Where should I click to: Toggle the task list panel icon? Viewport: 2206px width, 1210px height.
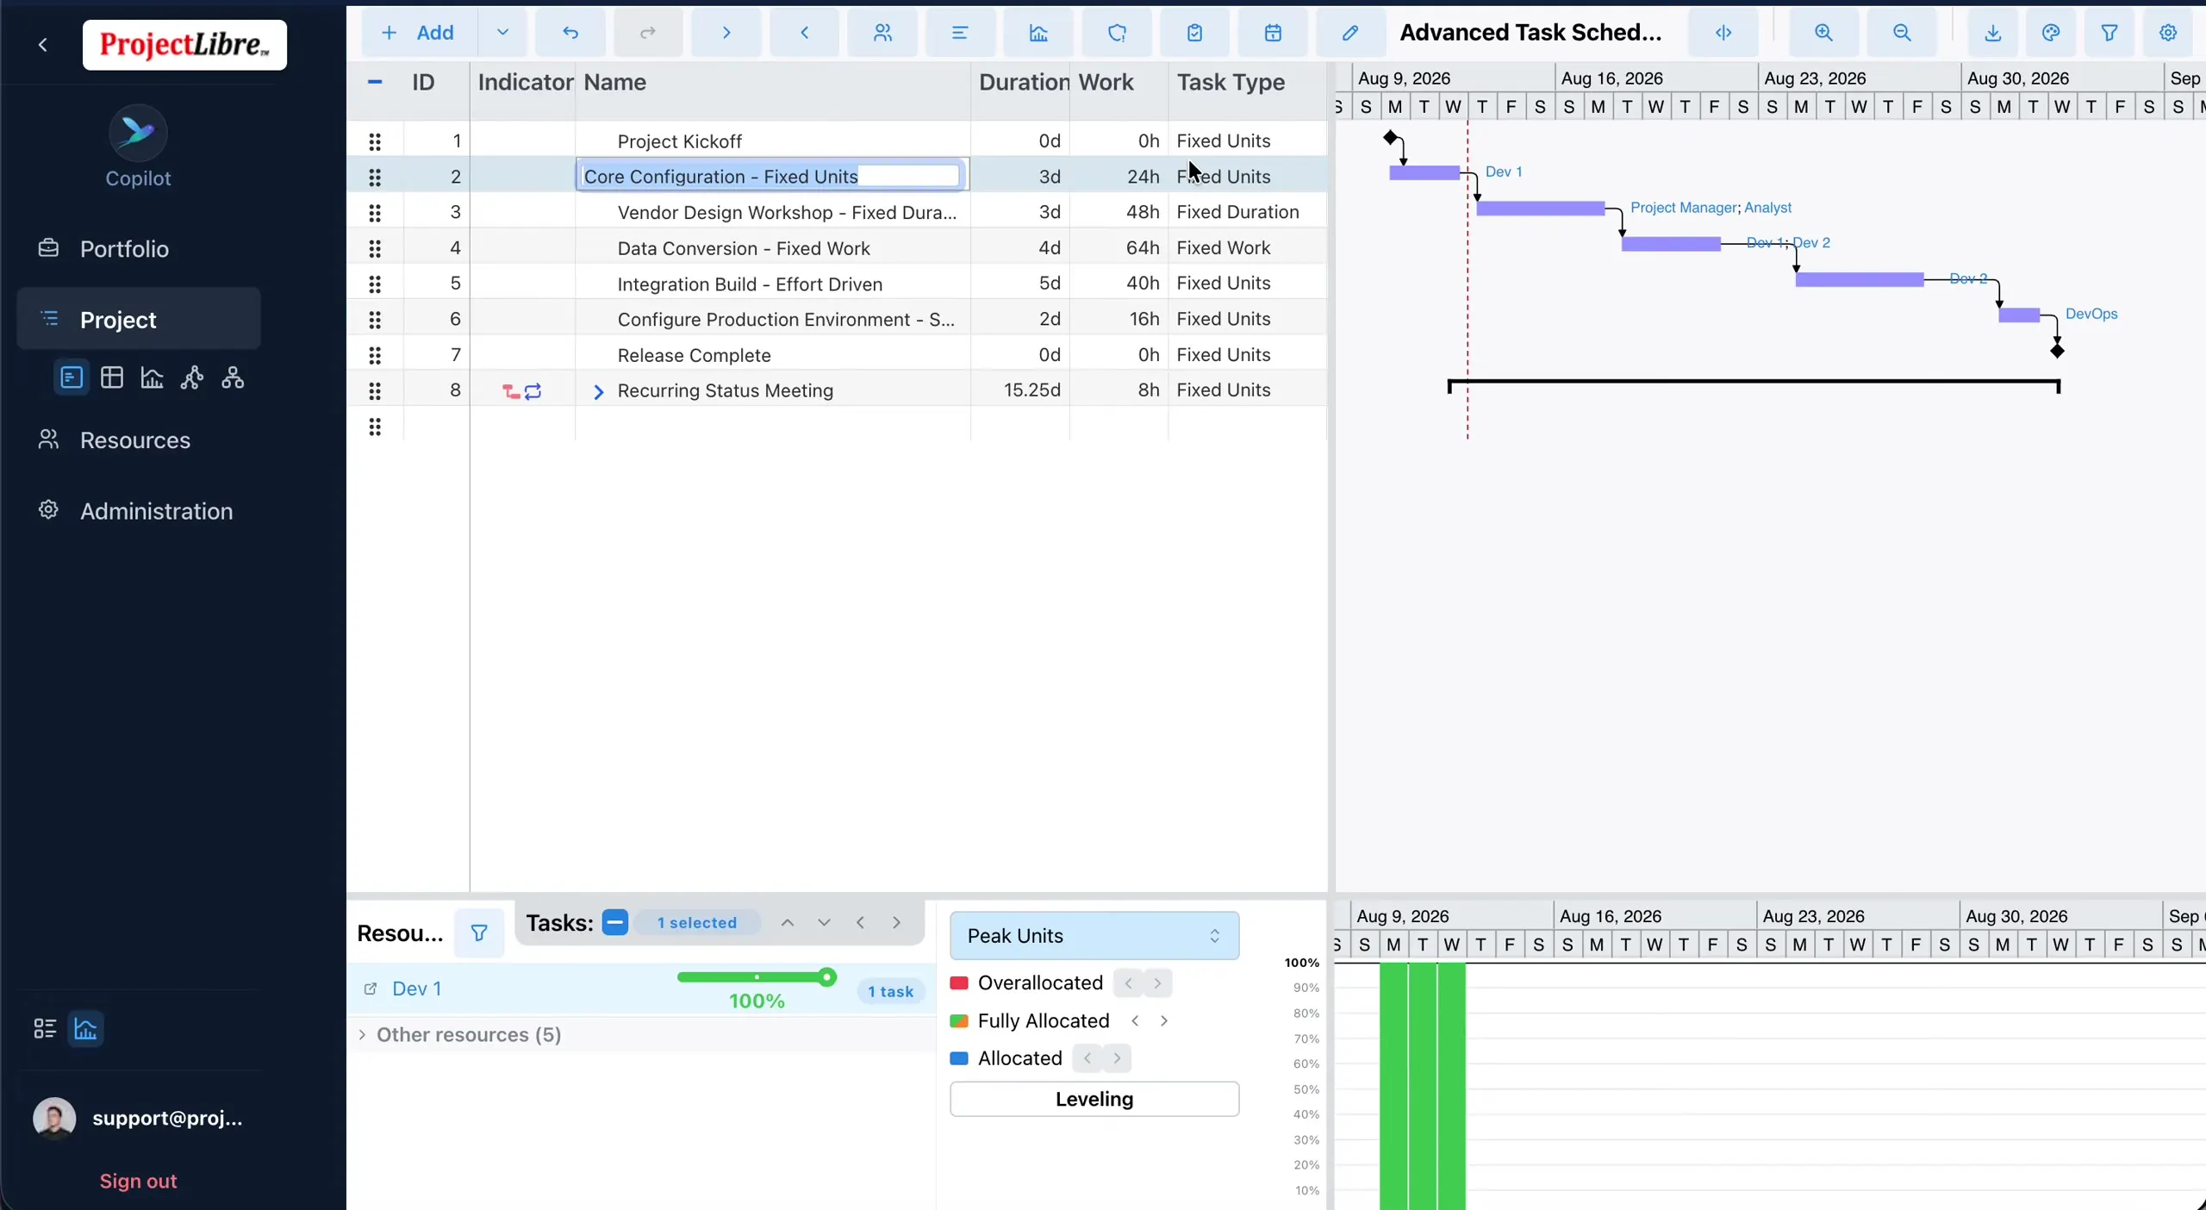(45, 1028)
